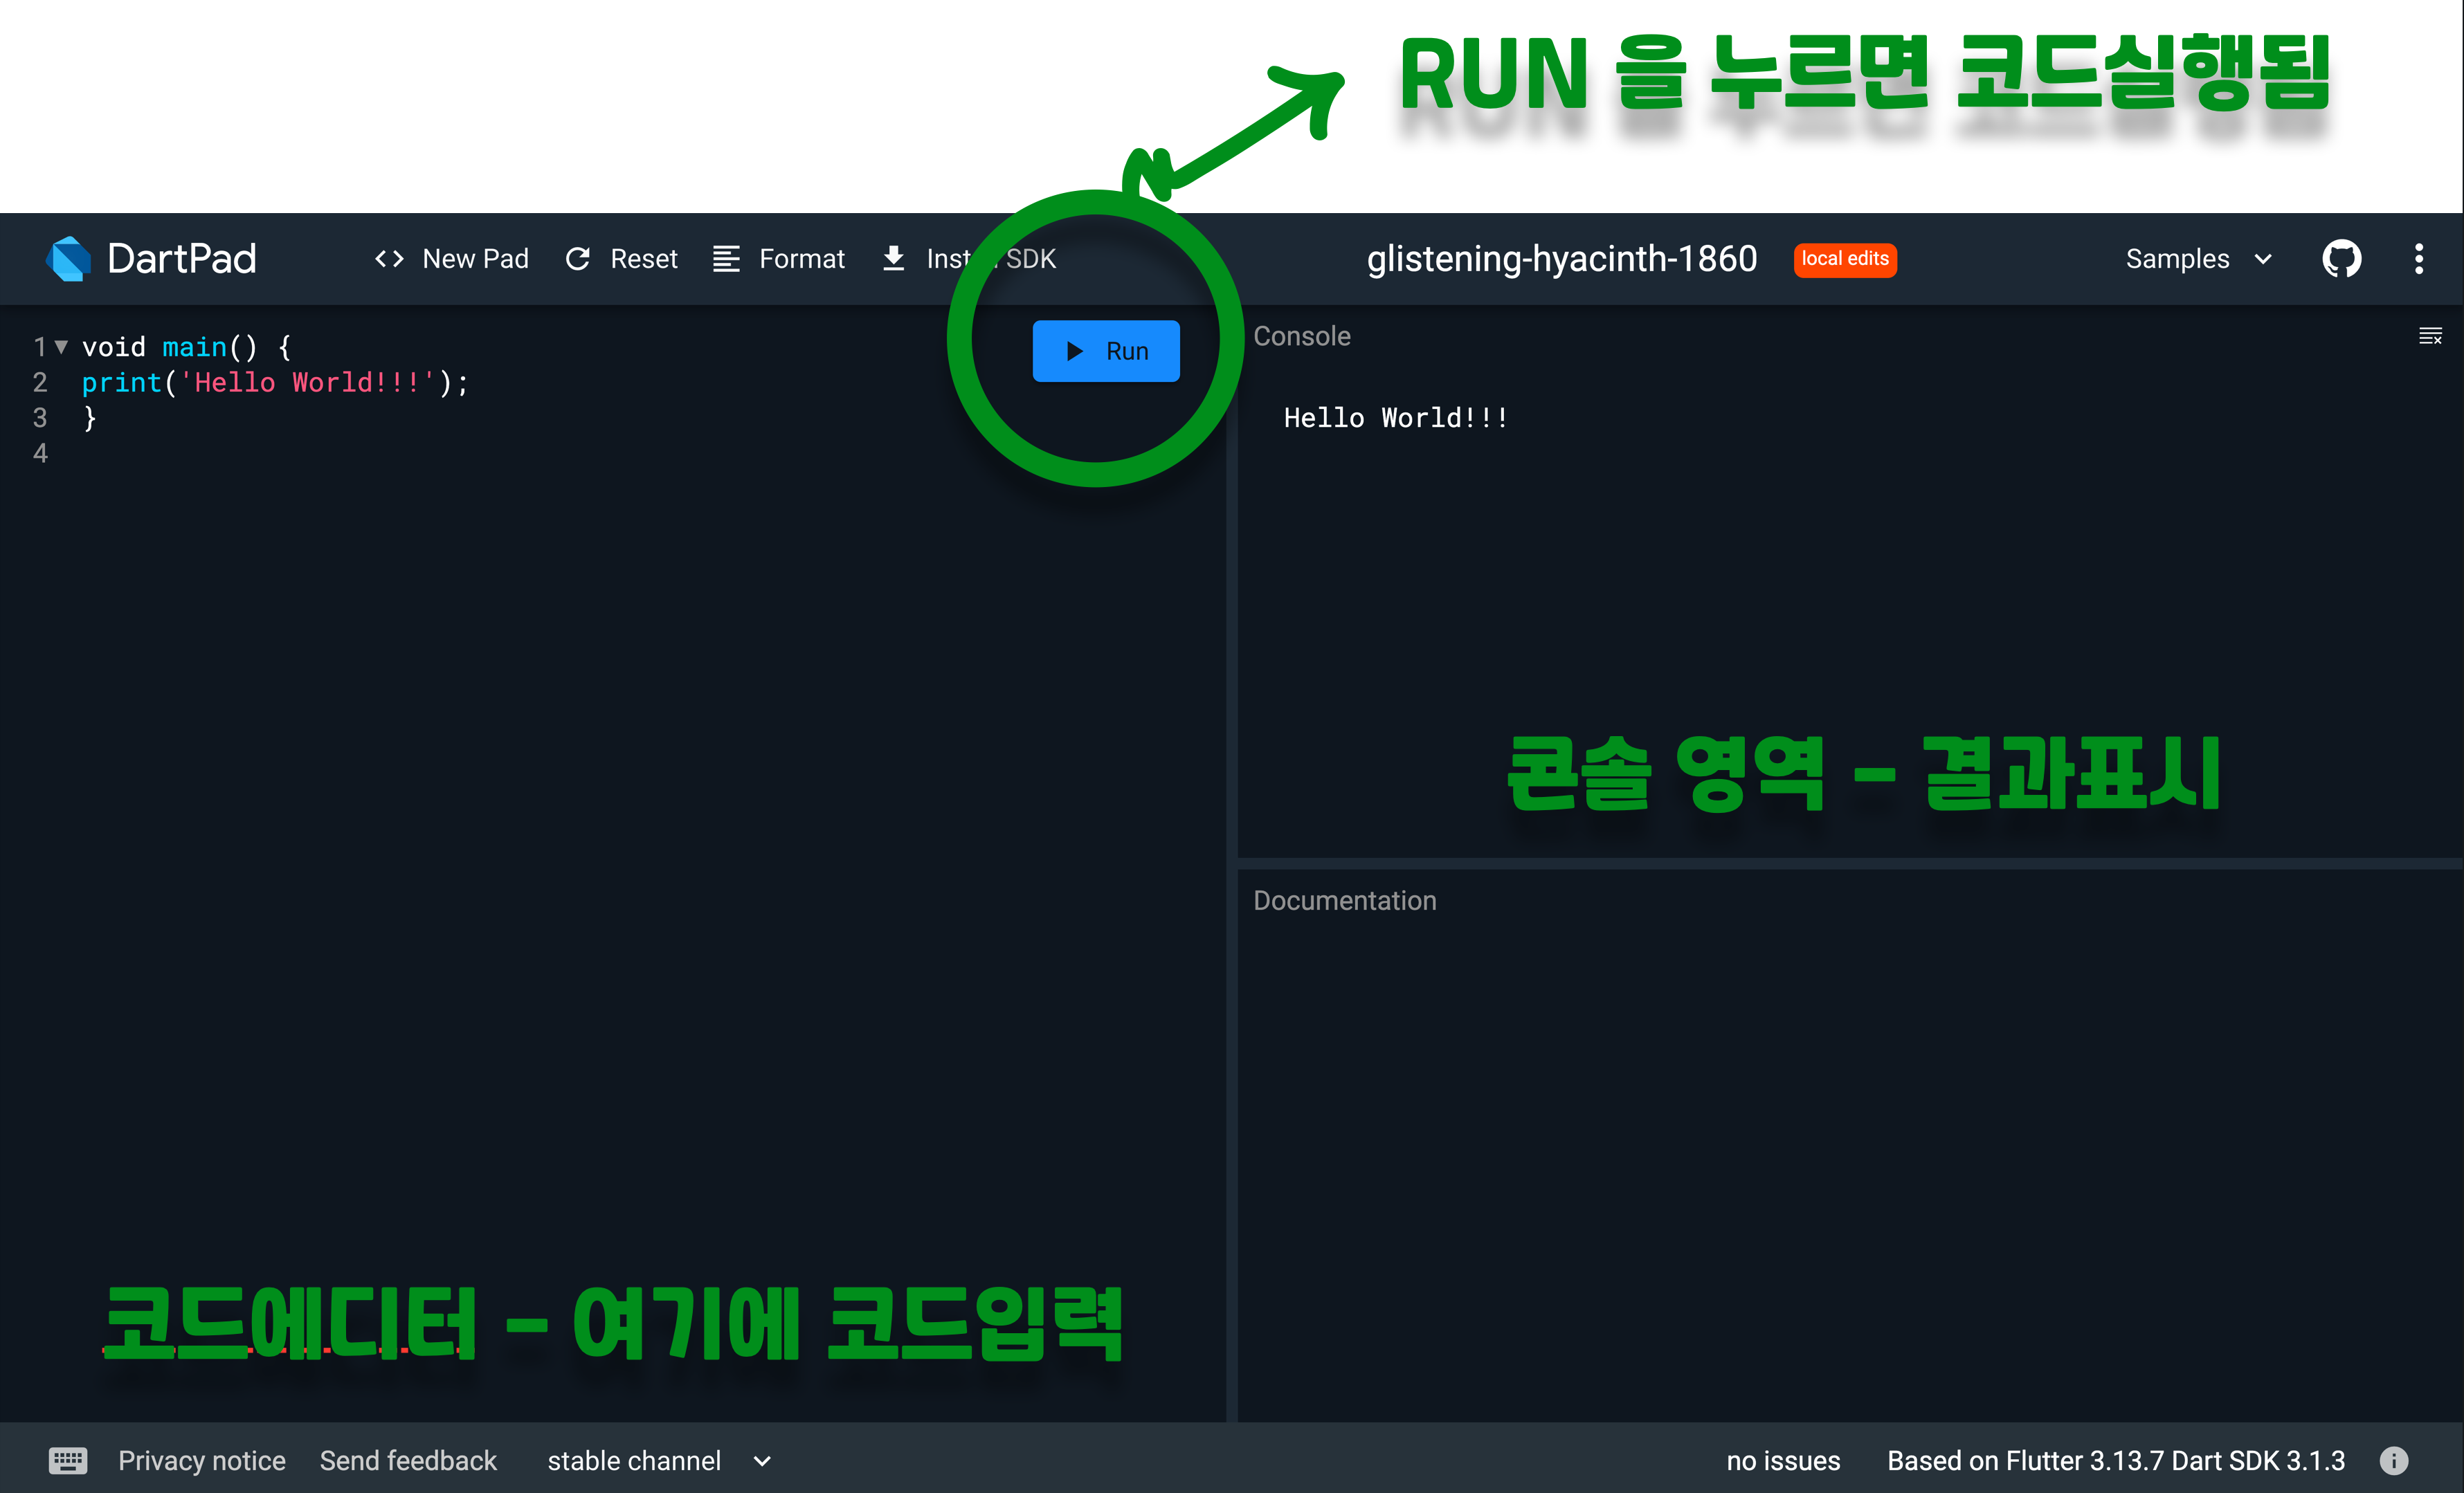Image resolution: width=2464 pixels, height=1493 pixels.
Task: Open the GitHub repository icon
Action: [x=2341, y=259]
